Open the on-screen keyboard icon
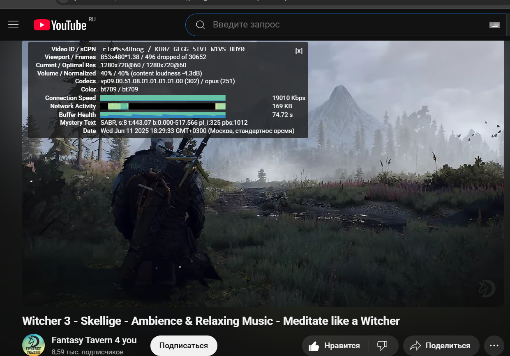 [495, 25]
